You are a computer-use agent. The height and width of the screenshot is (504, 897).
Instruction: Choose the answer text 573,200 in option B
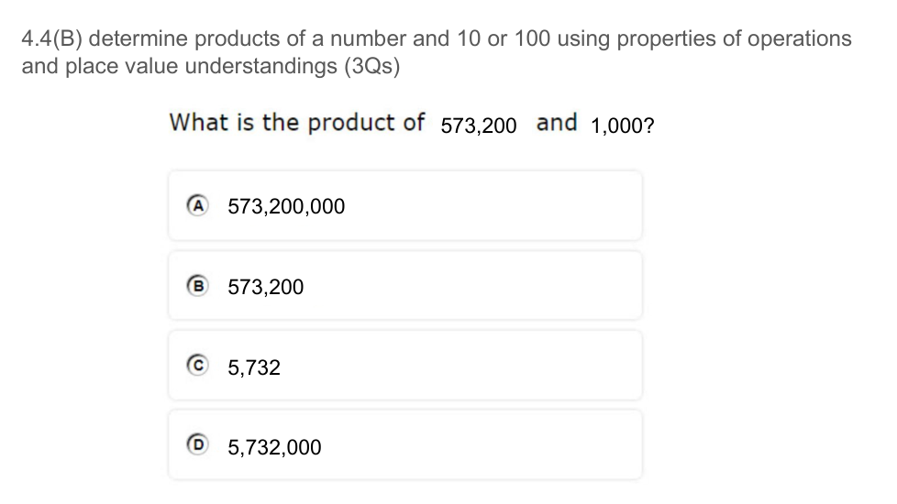[x=265, y=288]
